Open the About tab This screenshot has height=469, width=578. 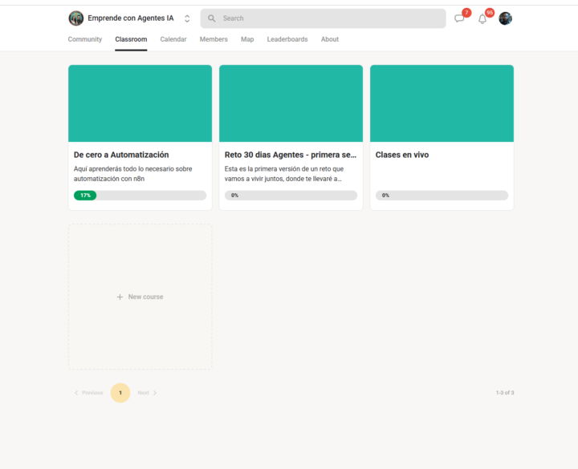(330, 39)
